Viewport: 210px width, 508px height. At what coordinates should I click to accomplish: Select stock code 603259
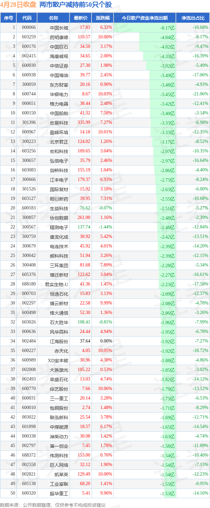pos(29,37)
